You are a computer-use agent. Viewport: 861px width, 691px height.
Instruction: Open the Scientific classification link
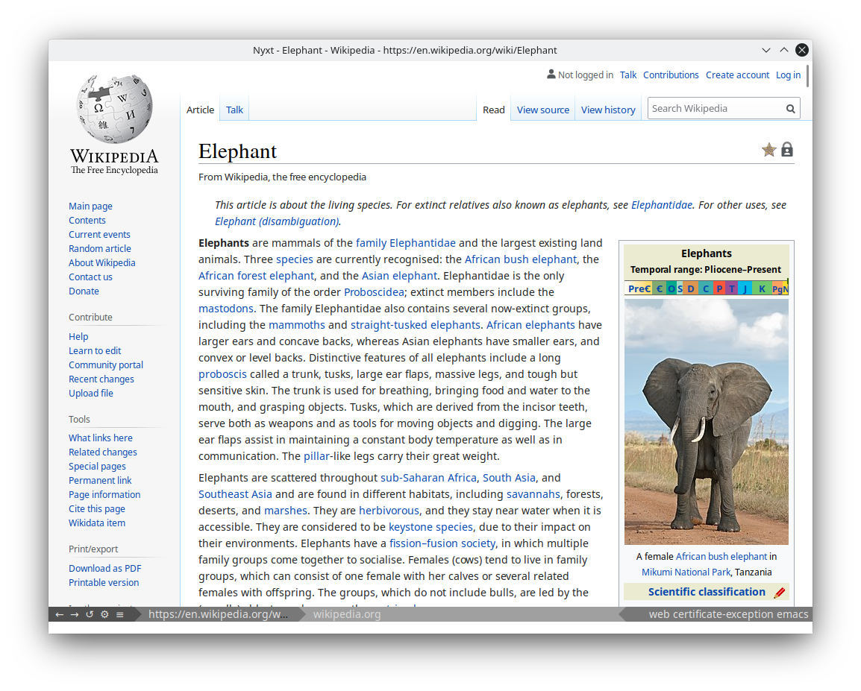coord(707,592)
